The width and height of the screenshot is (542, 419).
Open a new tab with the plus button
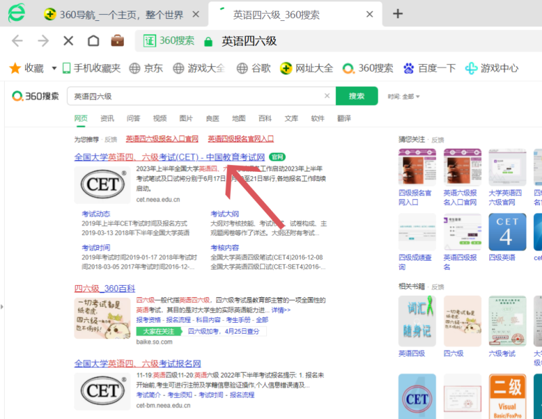tap(398, 14)
